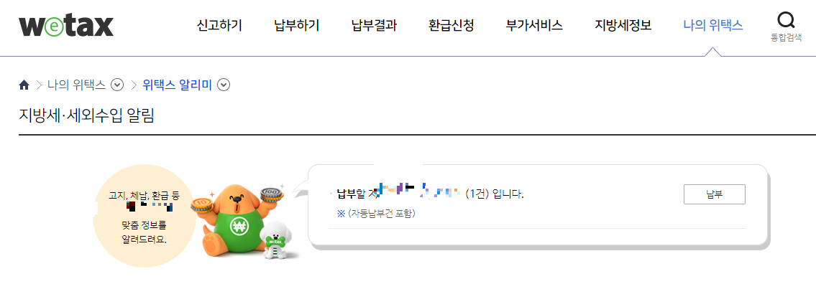
Task: Click the 10 coin held by mascot
Action: (201, 206)
